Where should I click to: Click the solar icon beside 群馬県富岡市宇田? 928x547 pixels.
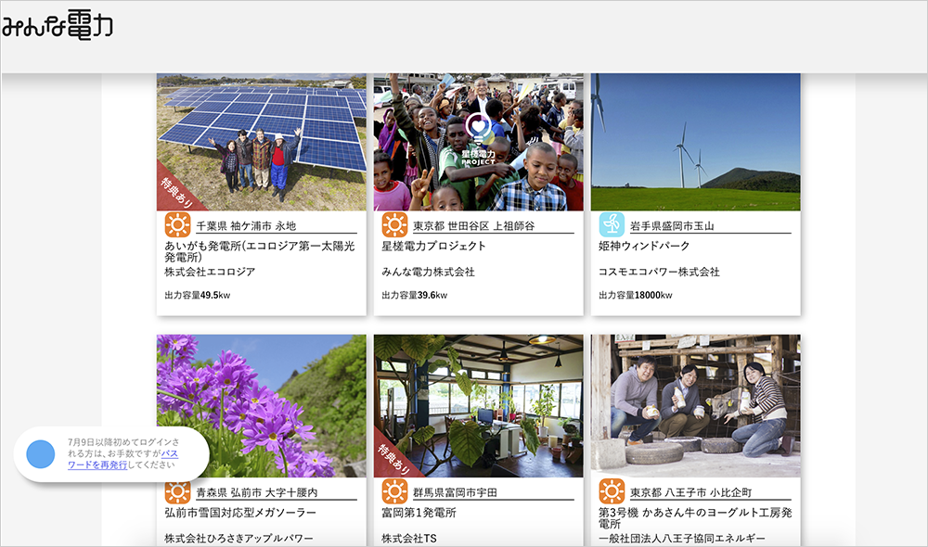tap(394, 491)
